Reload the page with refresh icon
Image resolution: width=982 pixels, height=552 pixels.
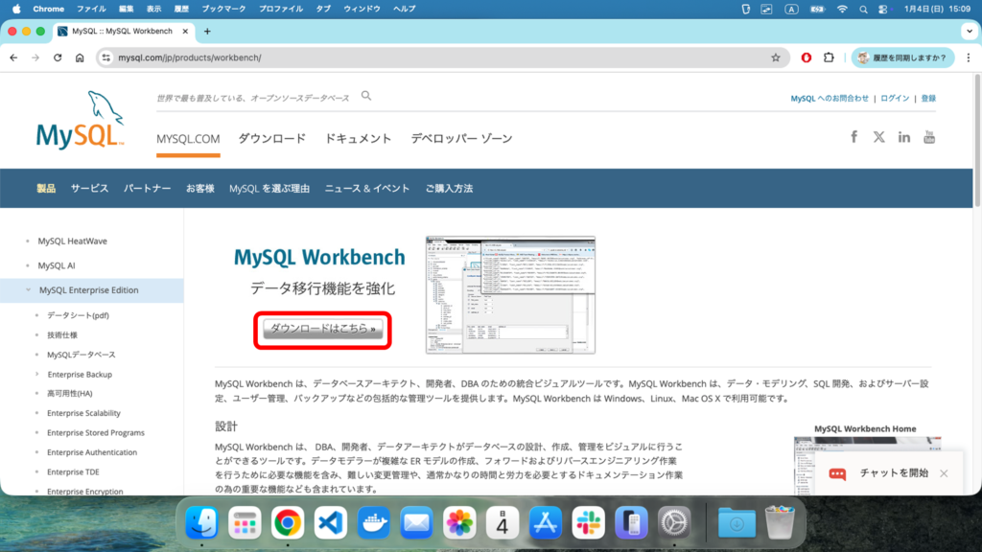58,57
